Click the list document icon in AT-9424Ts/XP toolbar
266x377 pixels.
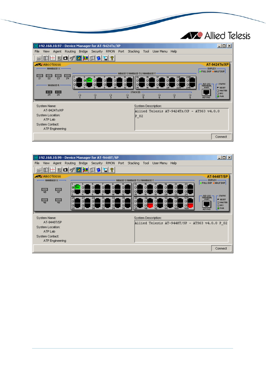59,58
